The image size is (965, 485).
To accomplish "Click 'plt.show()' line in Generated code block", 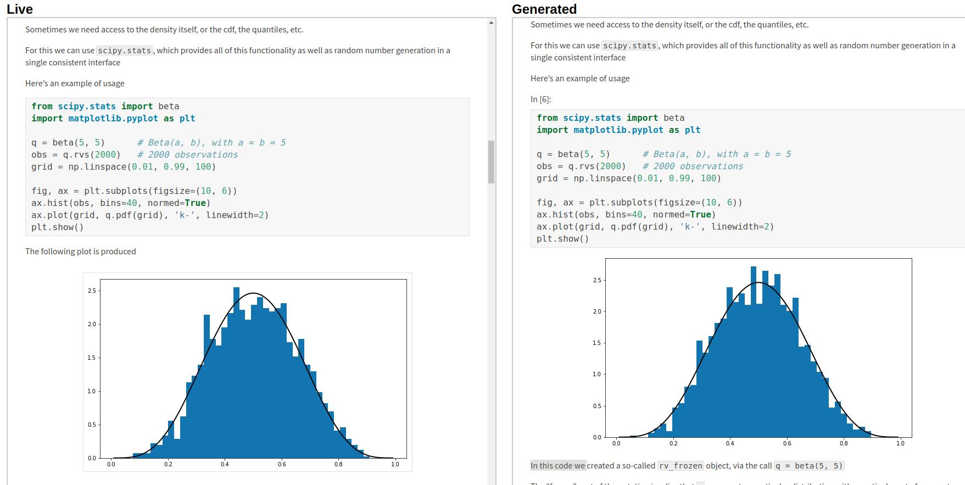I will [x=563, y=239].
